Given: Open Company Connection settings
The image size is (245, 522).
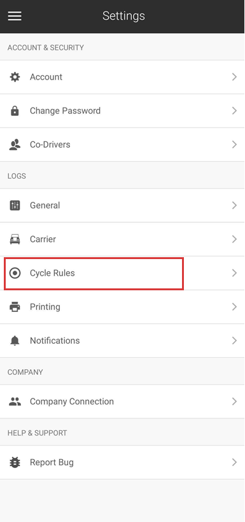Looking at the screenshot, I should click(122, 402).
